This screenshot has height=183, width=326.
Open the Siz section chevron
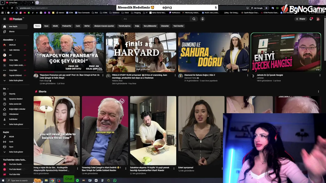[x=8, y=89]
